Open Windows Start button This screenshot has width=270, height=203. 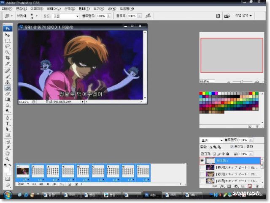[7, 195]
